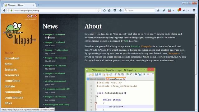Click the paper plane toolbar icon
199x112 pixels.
(164, 11)
